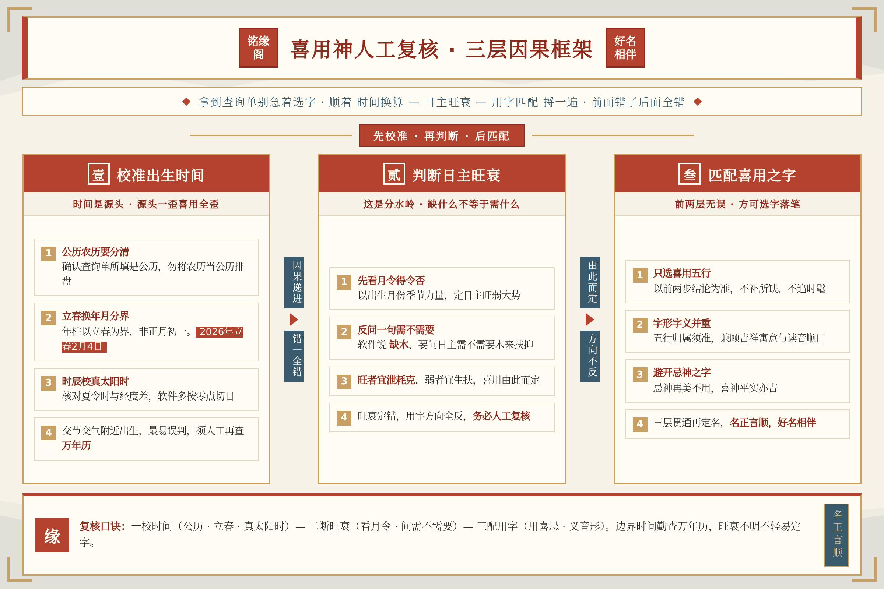Click the 贰 numeral box icon

tap(394, 173)
